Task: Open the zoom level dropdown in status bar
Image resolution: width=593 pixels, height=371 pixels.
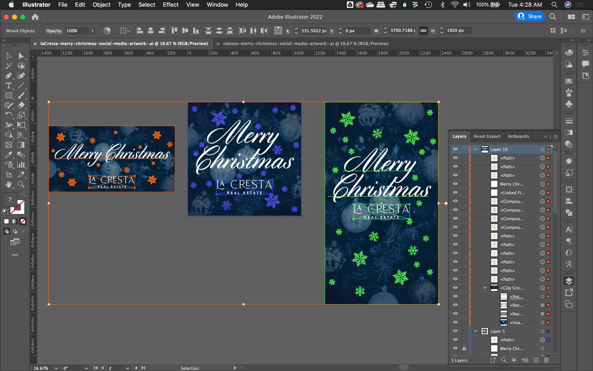Action: pyautogui.click(x=56, y=368)
